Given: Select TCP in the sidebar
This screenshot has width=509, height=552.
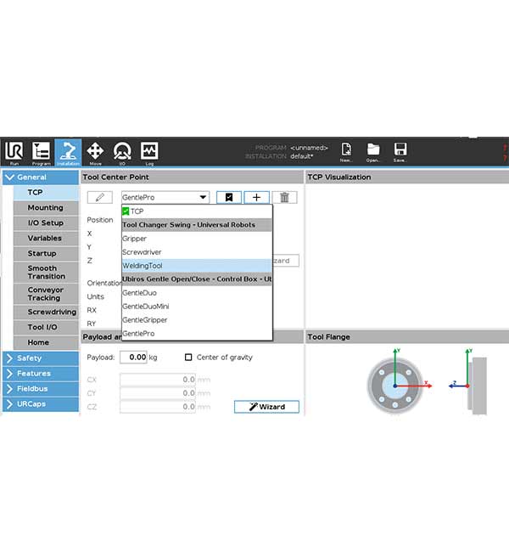Looking at the screenshot, I should pos(46,193).
